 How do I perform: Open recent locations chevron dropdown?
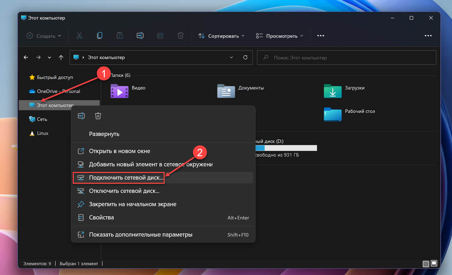point(49,57)
